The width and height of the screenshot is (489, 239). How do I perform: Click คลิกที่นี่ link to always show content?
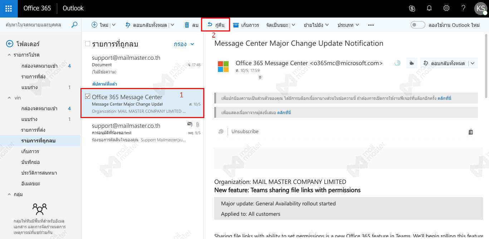click(284, 112)
